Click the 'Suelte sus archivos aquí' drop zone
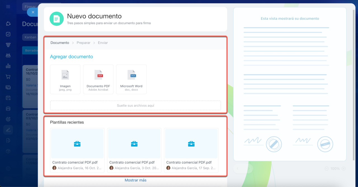Viewport: 358px width, 187px height. point(135,106)
